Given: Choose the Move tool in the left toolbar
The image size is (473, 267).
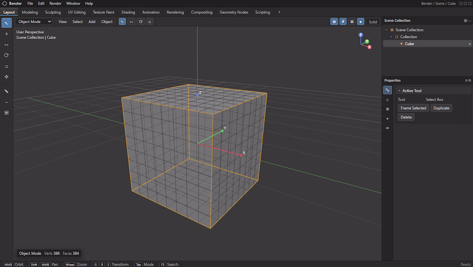Looking at the screenshot, I should coord(6,45).
